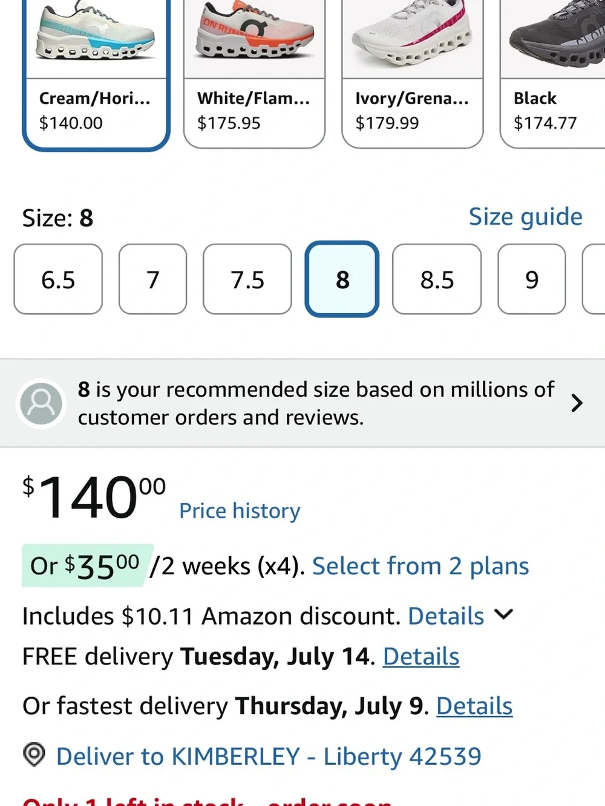
Task: Pick size 8.5
Action: coord(437,279)
